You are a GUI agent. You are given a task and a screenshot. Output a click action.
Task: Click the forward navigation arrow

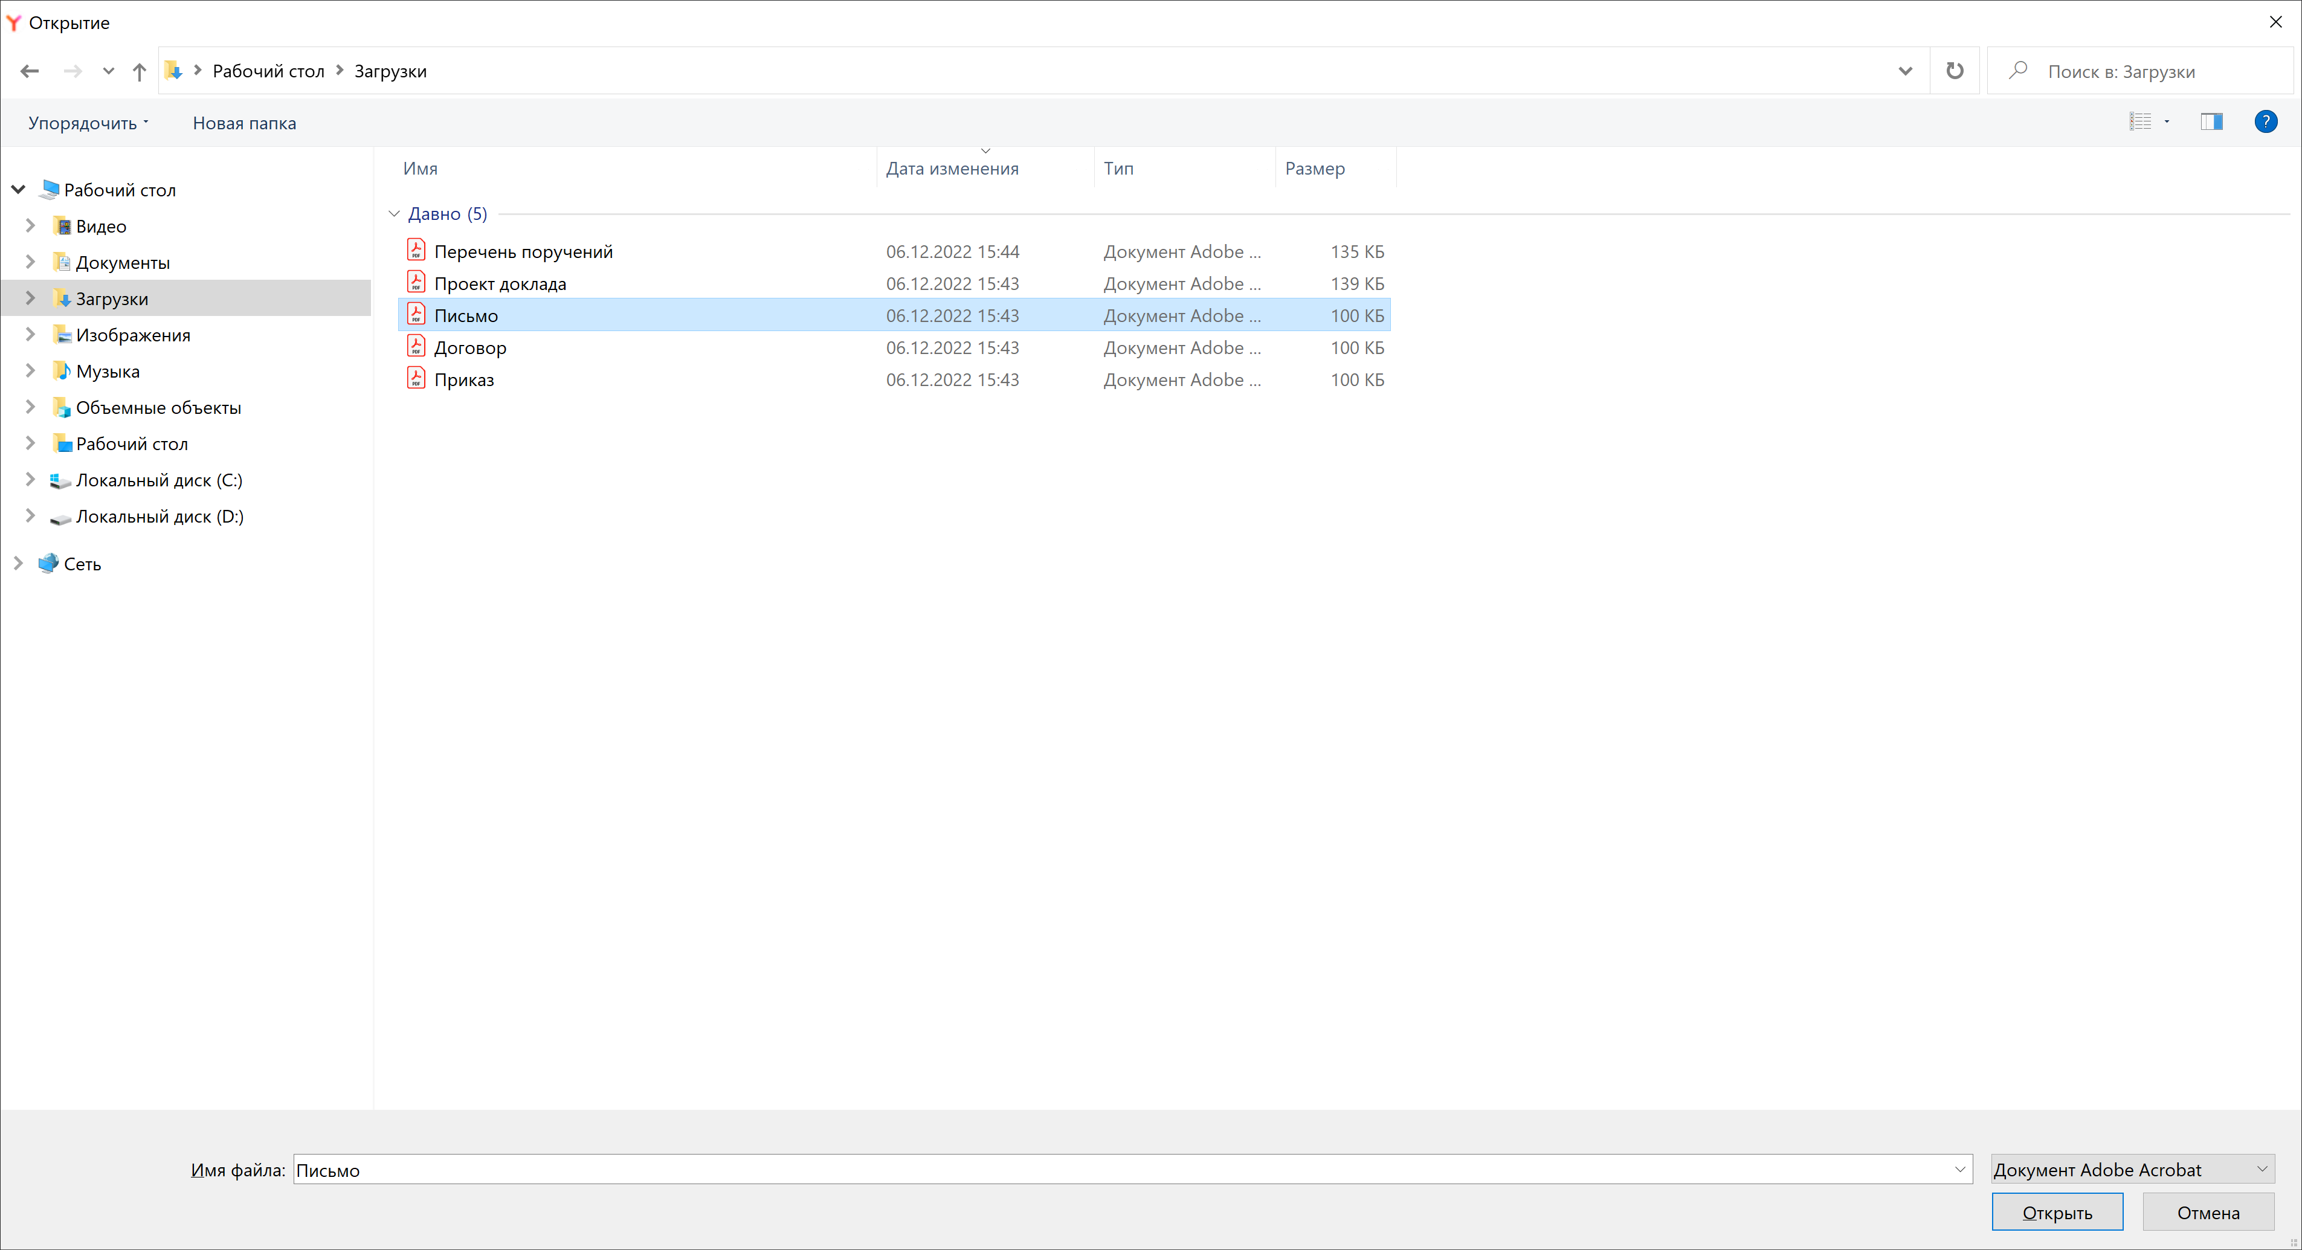tap(73, 71)
